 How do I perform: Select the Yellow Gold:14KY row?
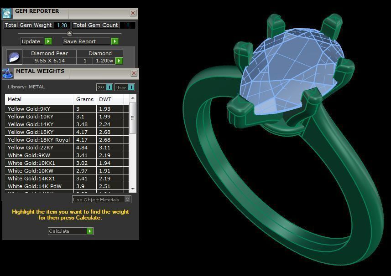67,124
